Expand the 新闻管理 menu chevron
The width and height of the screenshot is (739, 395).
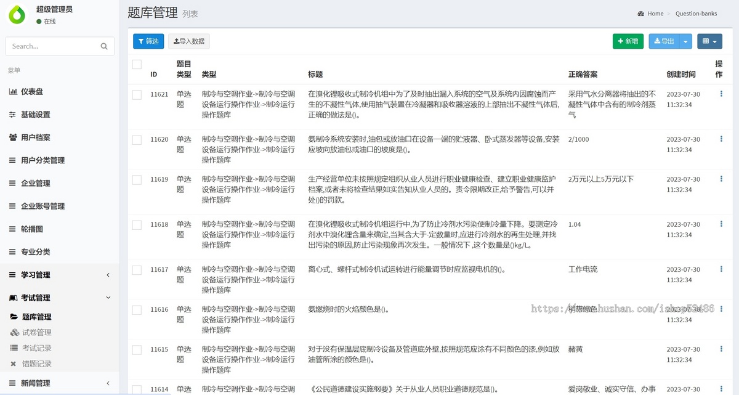pos(108,383)
